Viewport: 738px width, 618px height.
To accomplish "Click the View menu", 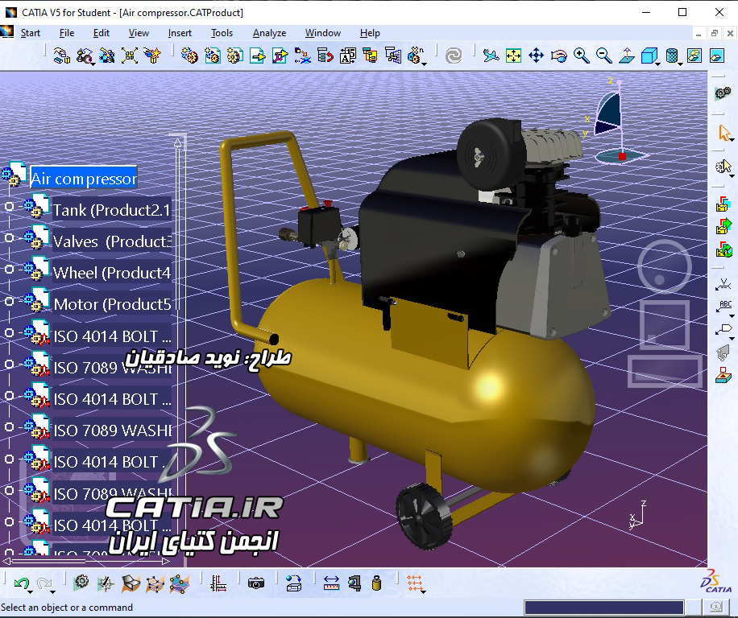I will click(x=139, y=33).
